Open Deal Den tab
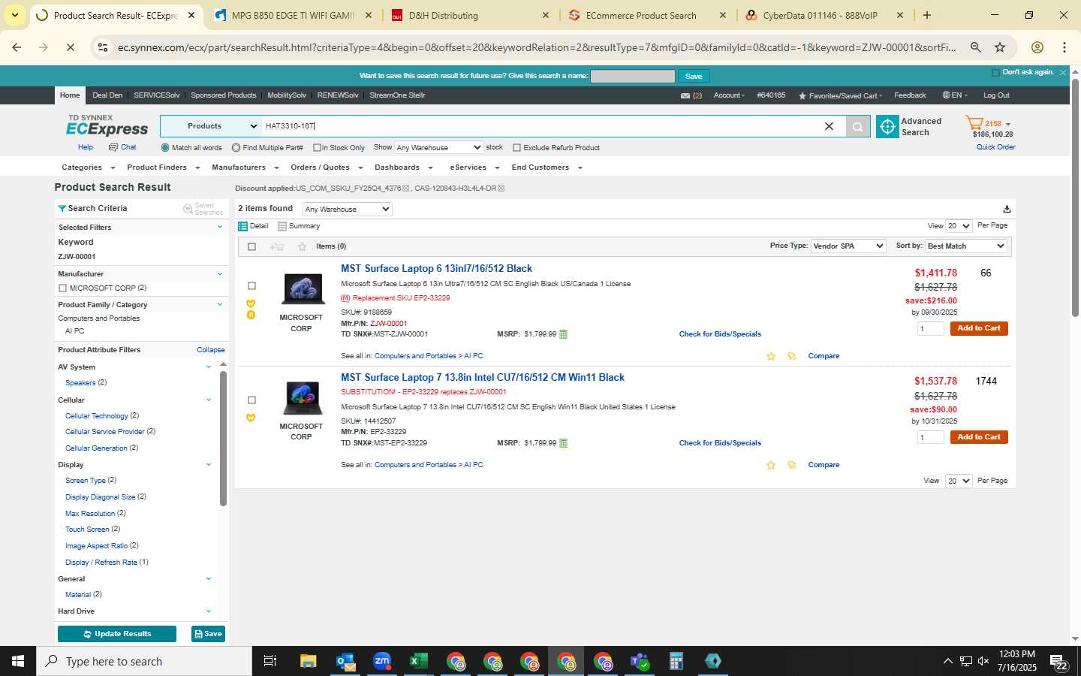The height and width of the screenshot is (676, 1081). coord(107,95)
